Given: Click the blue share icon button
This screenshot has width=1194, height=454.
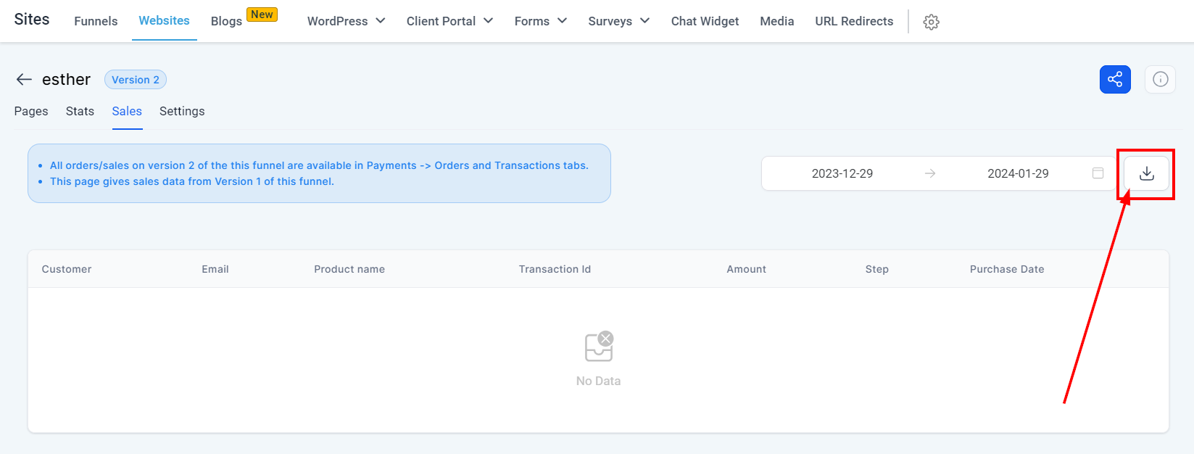Looking at the screenshot, I should click(1115, 79).
